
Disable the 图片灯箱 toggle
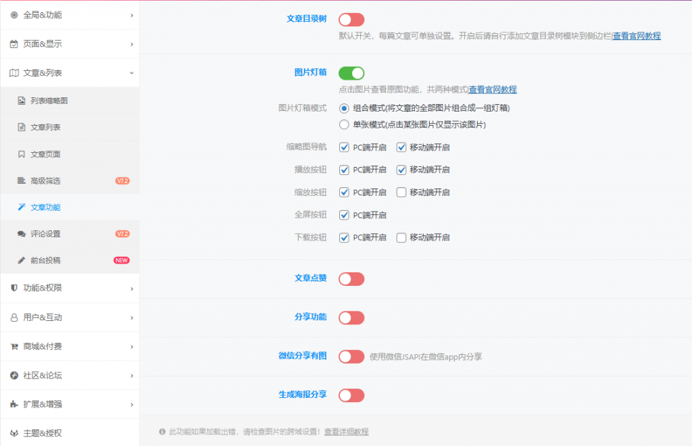point(351,72)
